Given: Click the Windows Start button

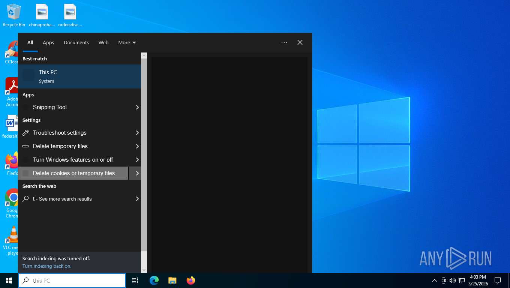Looking at the screenshot, I should (x=9, y=280).
